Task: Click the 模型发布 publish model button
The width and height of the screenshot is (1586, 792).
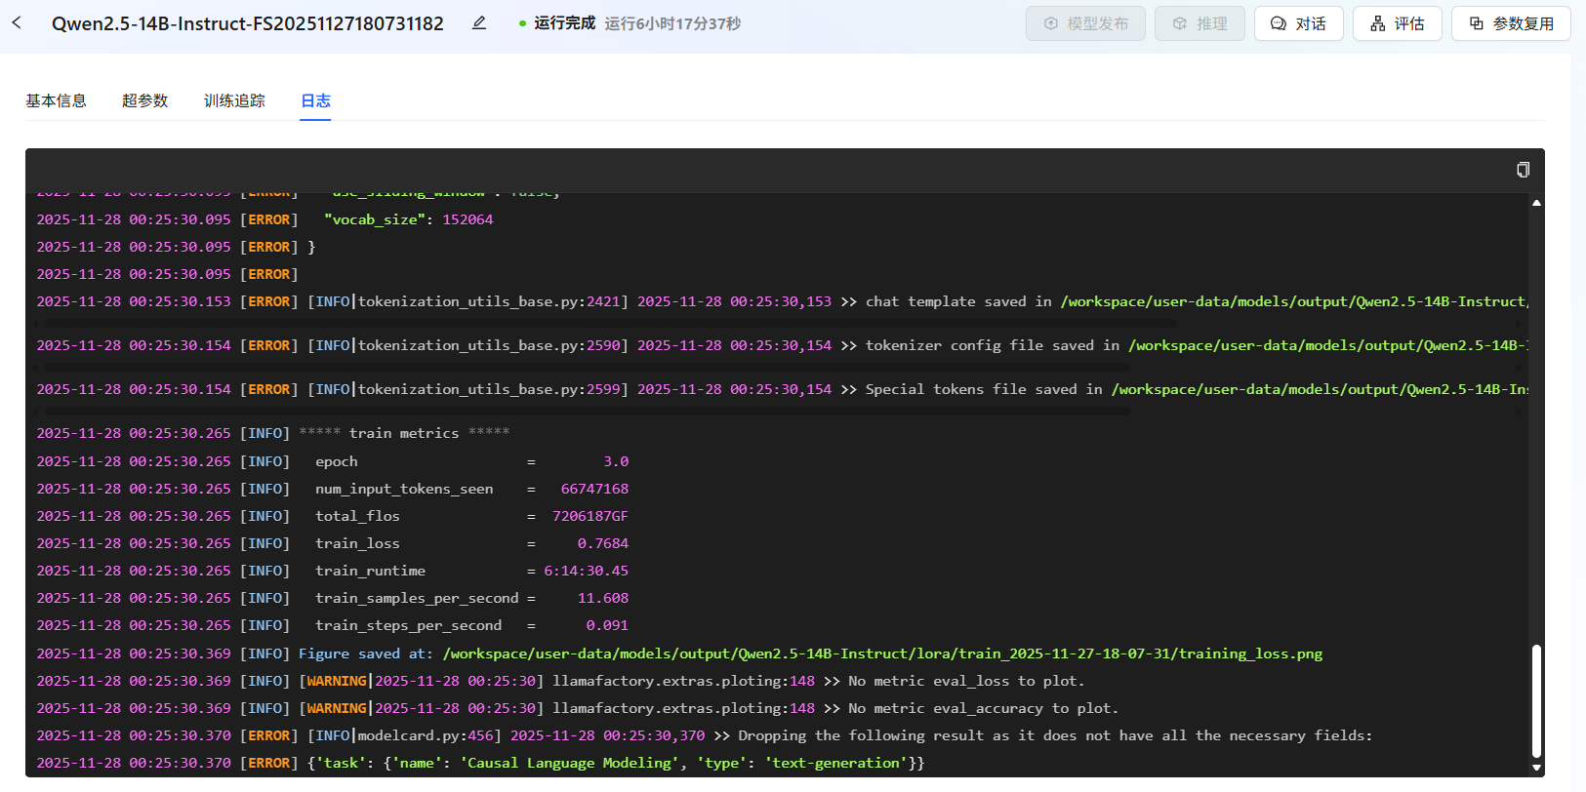Action: (1085, 23)
